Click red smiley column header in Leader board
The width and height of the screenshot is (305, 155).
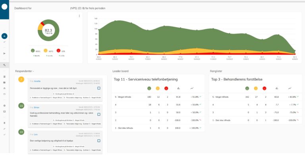(166, 88)
